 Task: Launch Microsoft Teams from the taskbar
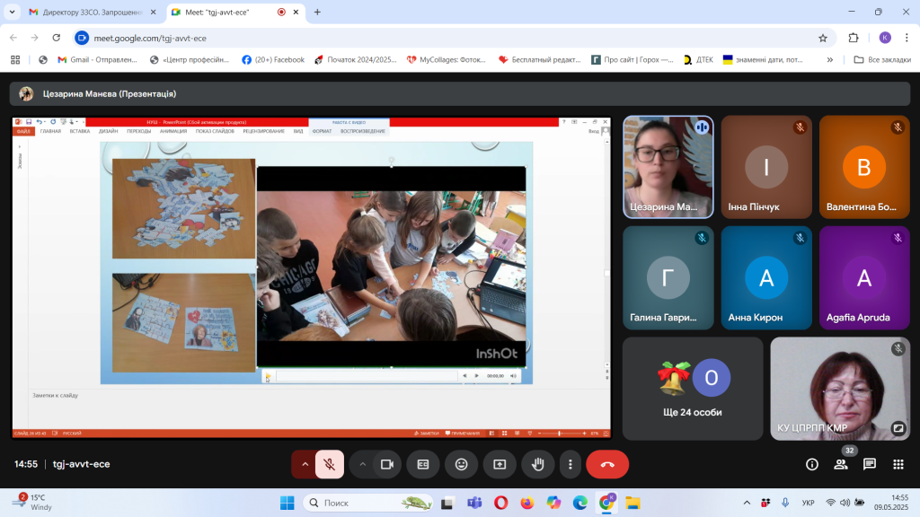474,503
